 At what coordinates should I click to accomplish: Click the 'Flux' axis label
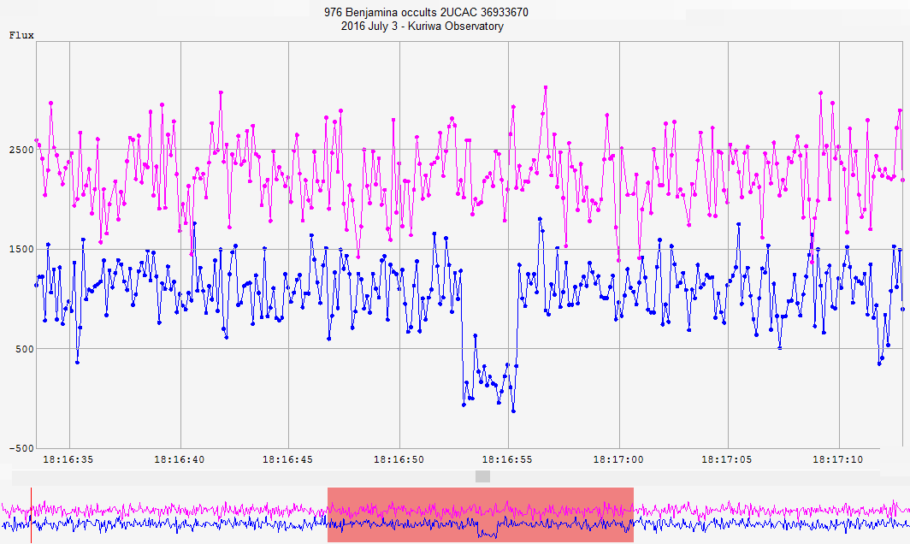21,35
